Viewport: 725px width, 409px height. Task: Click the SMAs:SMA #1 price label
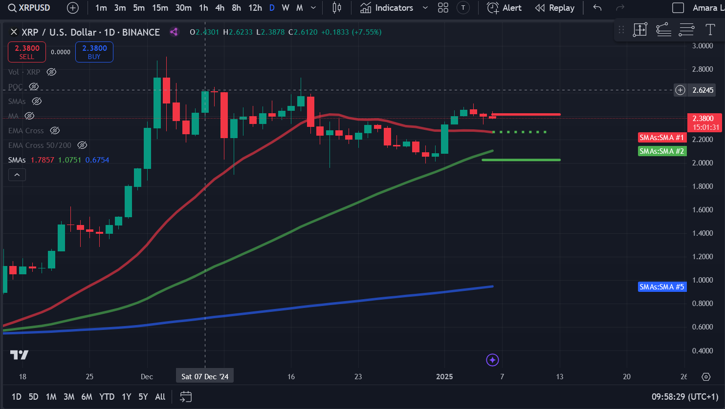pos(662,138)
